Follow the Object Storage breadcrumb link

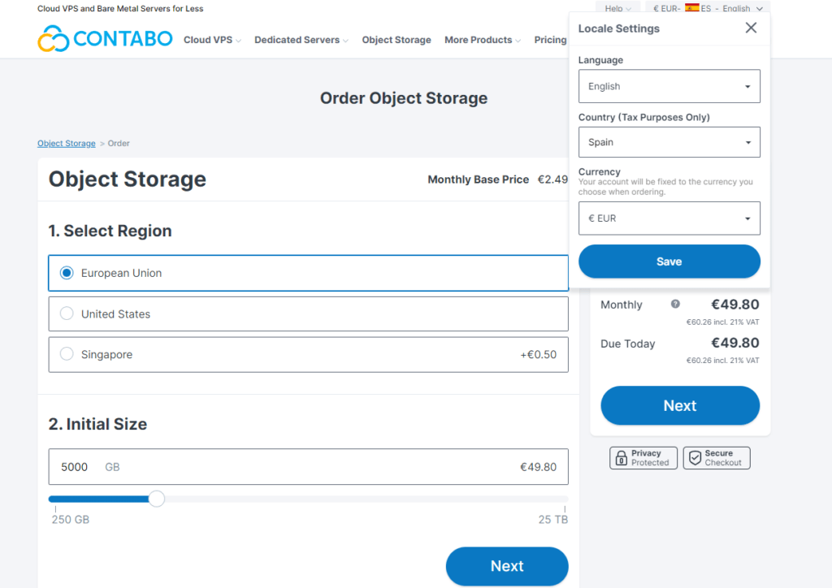click(x=67, y=143)
